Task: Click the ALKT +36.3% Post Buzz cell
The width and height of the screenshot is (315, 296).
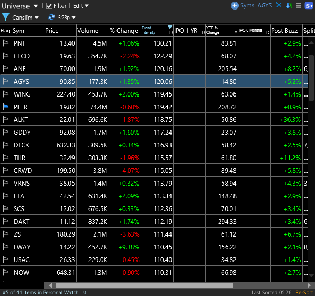Action: coord(286,119)
